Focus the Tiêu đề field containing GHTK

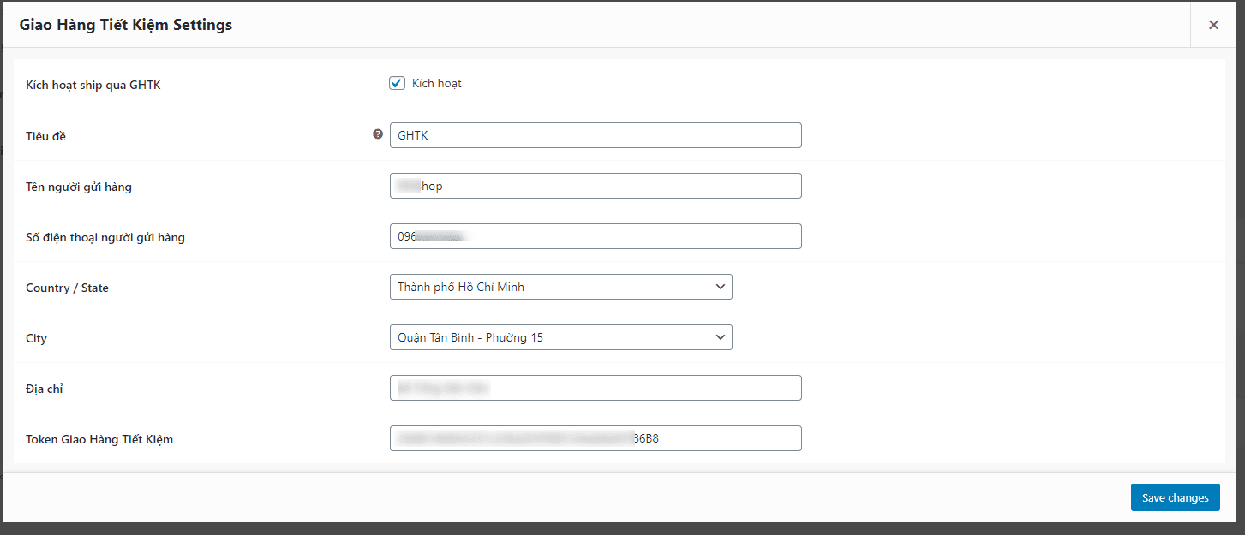(596, 135)
